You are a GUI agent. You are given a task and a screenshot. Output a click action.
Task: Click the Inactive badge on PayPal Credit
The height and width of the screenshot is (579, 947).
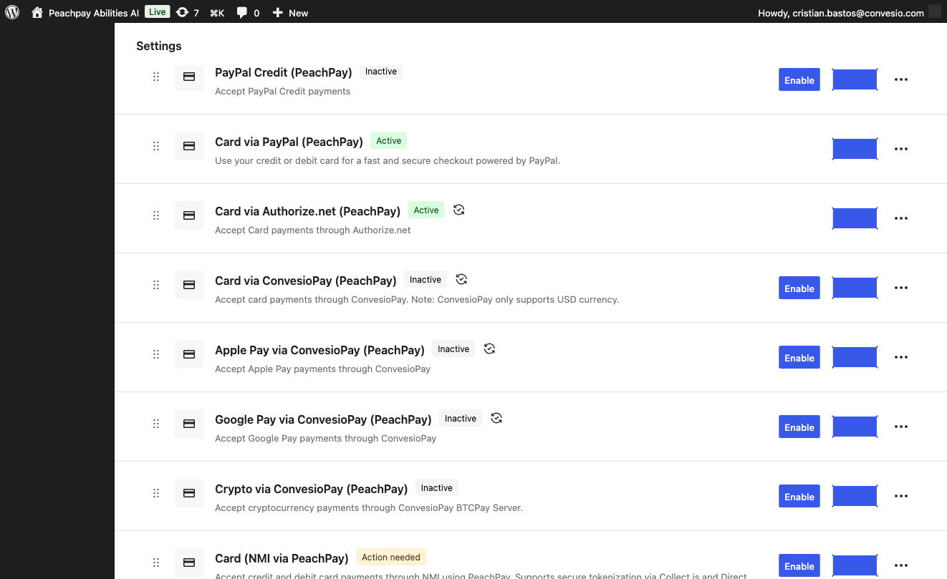coord(381,72)
